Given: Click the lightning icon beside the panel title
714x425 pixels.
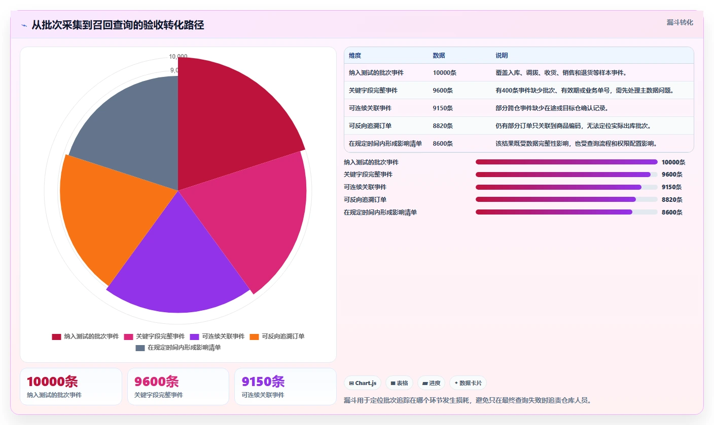Looking at the screenshot, I should pyautogui.click(x=24, y=25).
